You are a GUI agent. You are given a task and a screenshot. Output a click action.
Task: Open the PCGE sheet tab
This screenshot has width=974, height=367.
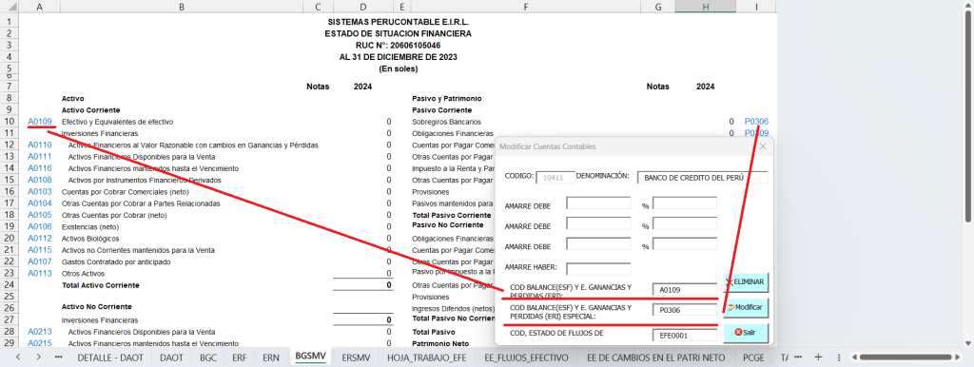pyautogui.click(x=754, y=357)
